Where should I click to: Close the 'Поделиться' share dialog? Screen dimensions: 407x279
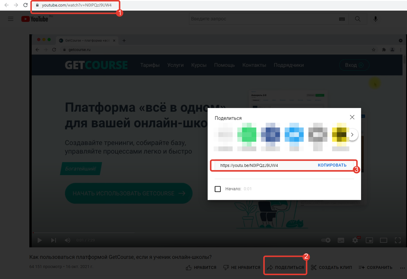(x=352, y=117)
